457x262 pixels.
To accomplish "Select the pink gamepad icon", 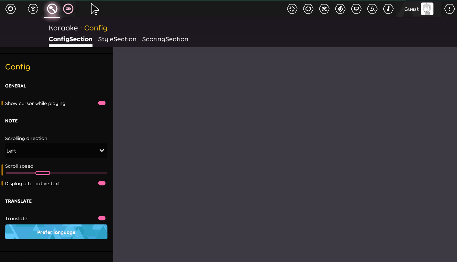I will click(x=68, y=9).
